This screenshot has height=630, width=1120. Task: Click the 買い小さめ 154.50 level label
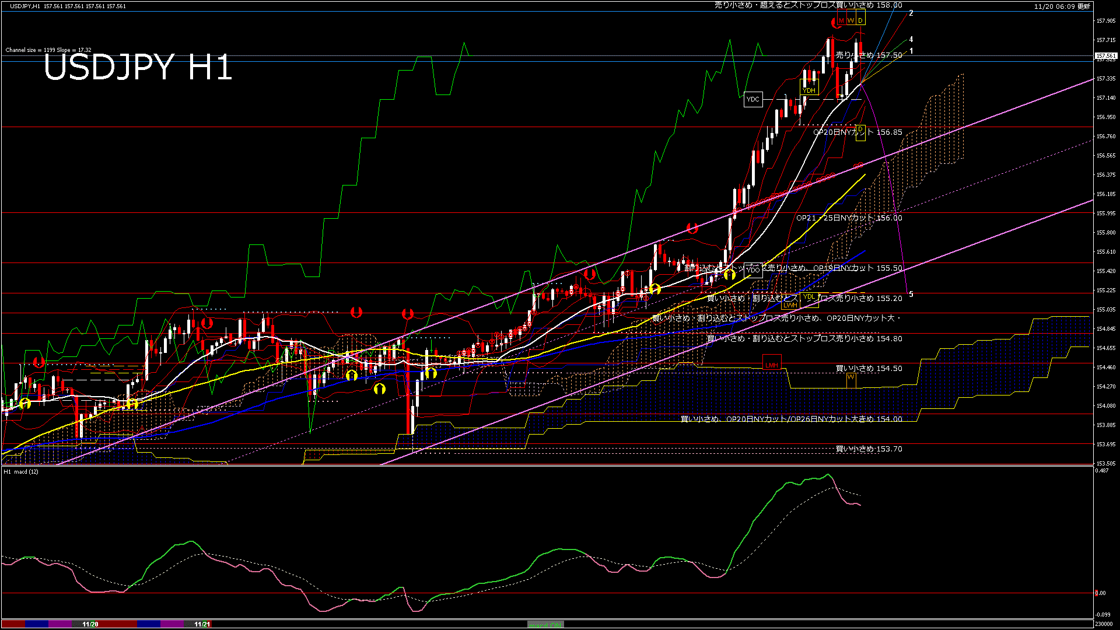tap(869, 369)
